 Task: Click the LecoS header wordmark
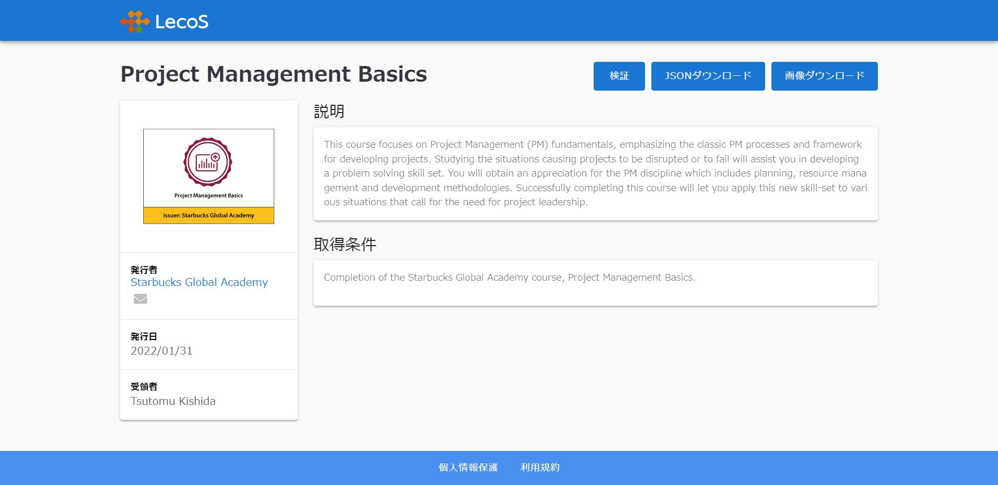181,21
